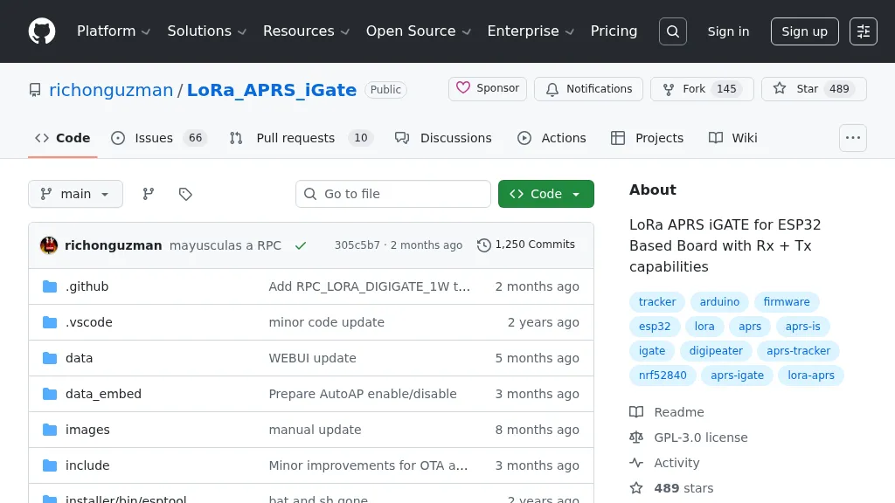Open the Wiki tab

point(733,138)
